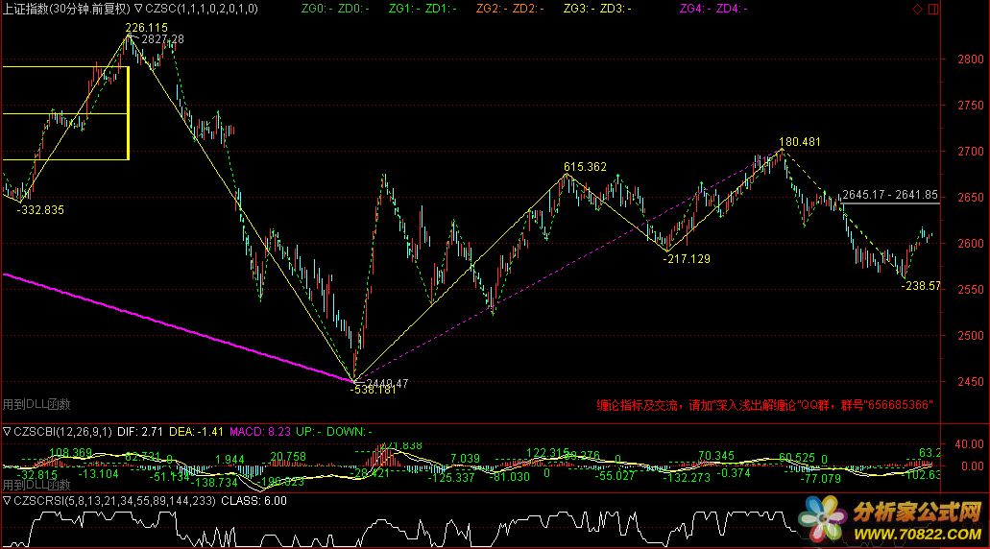Viewport: 990px width, 549px height.
Task: Click the 2645.17 - 2641.85 gap label
Action: 890,195
